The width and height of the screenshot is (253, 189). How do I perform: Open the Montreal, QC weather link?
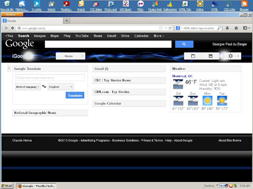pyautogui.click(x=182, y=76)
